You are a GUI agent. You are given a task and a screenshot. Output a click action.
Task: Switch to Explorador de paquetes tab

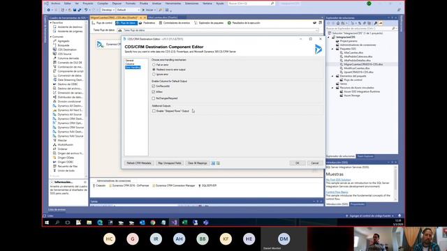coord(209,23)
